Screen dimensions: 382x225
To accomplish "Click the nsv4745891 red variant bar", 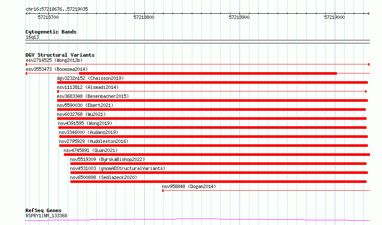I will [217, 155].
